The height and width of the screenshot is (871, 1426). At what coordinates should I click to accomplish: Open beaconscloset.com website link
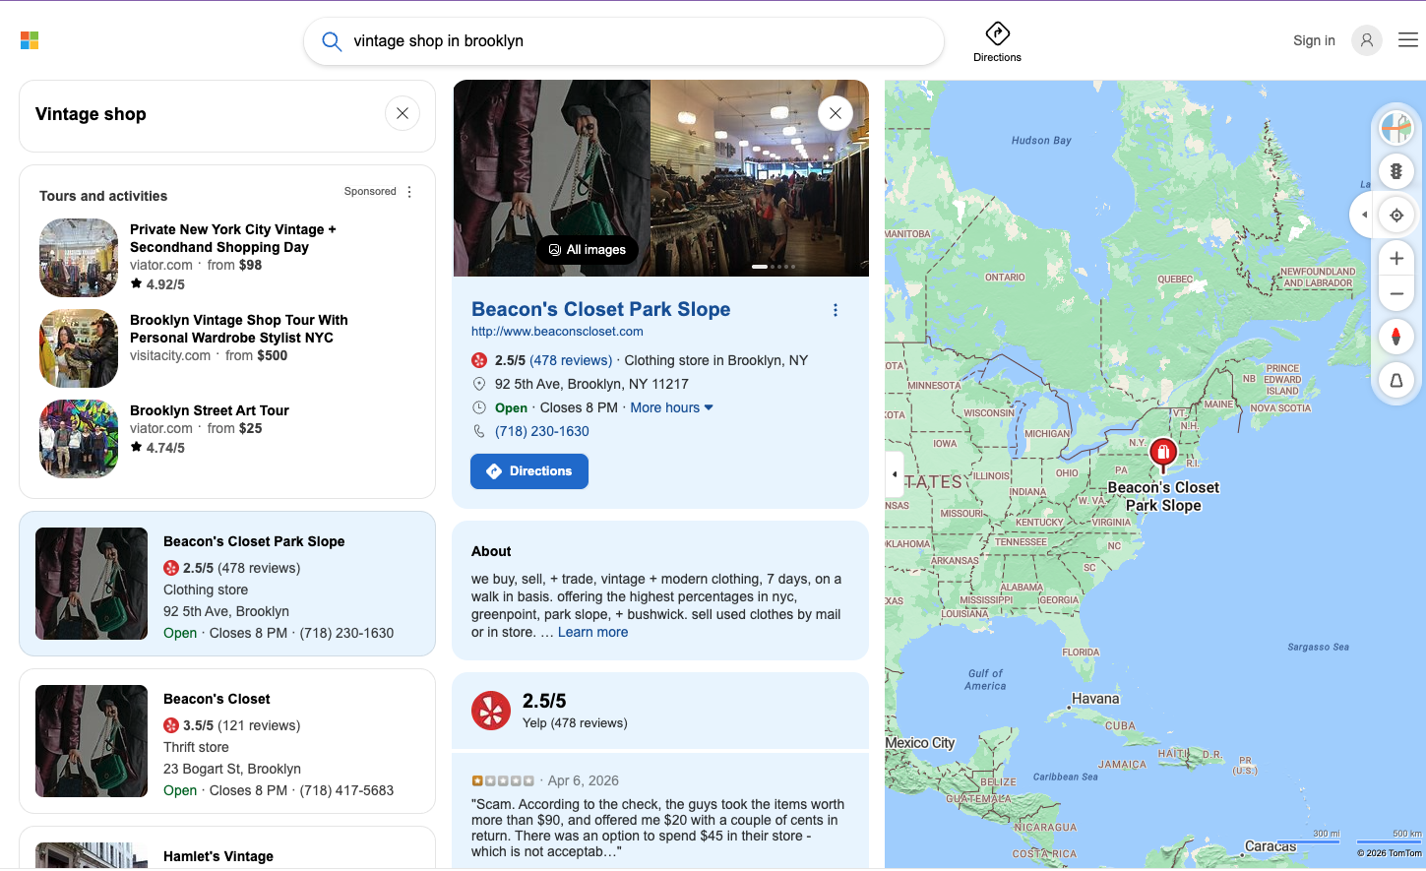tap(557, 332)
